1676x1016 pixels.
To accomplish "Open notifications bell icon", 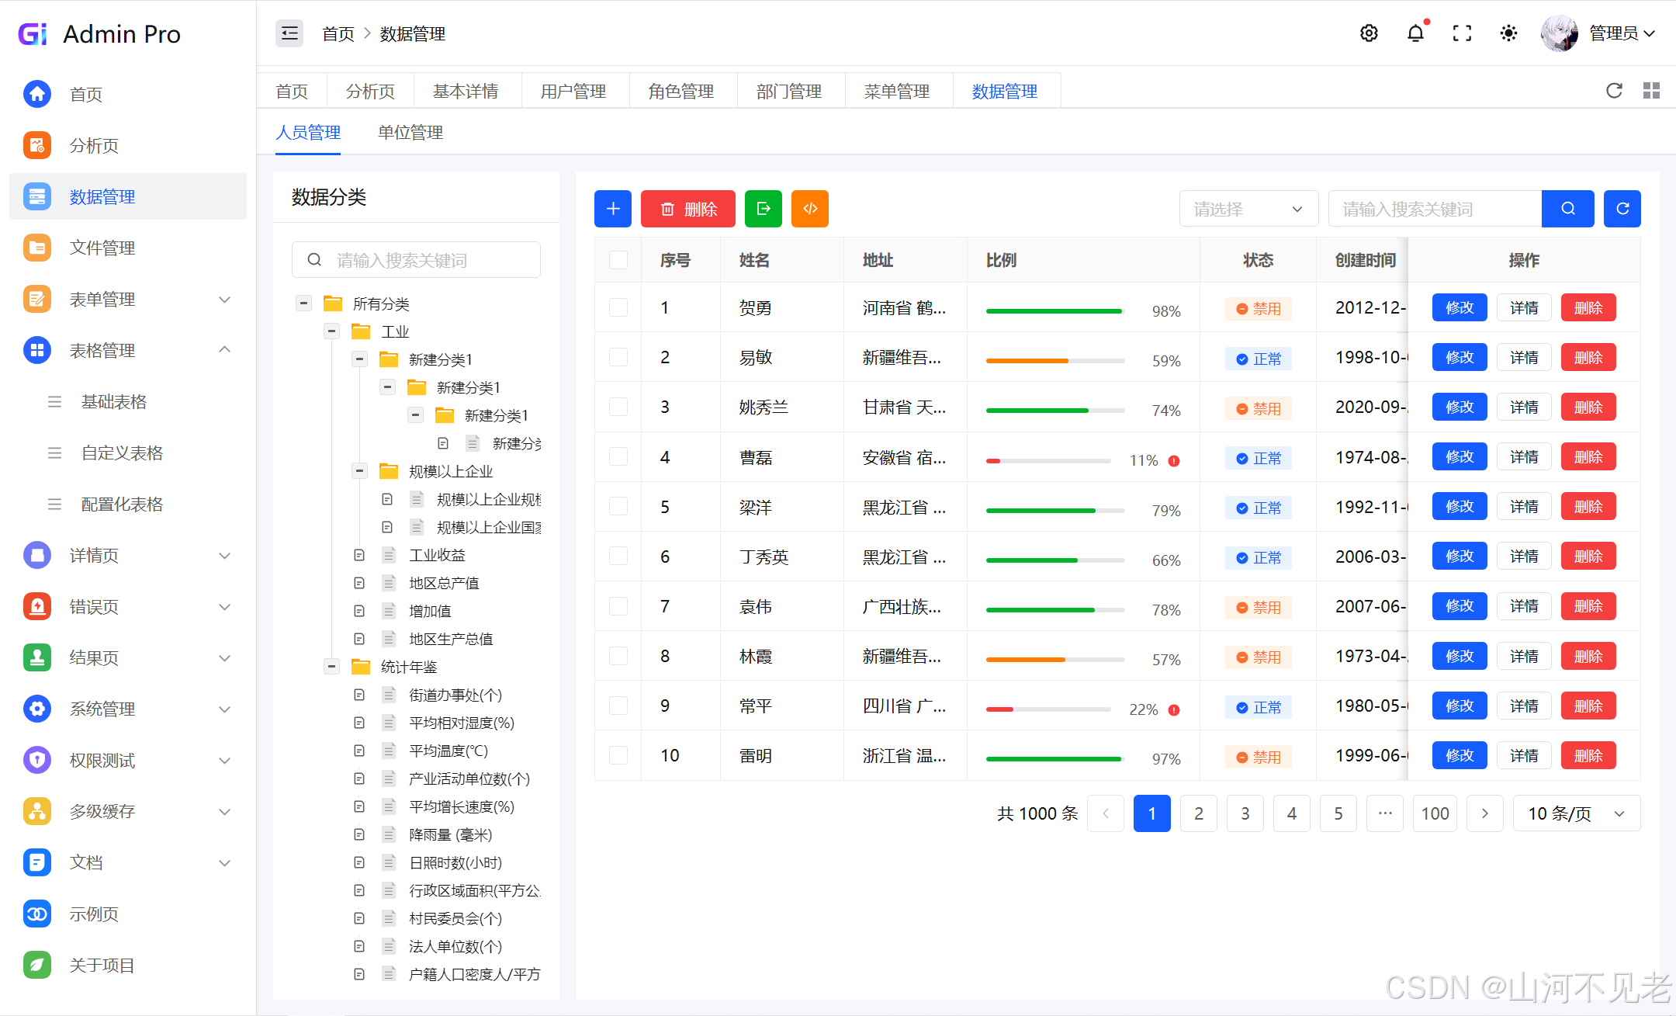I will coord(1415,33).
